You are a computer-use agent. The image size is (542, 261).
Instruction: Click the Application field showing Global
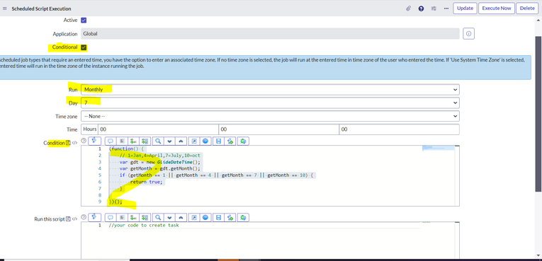point(270,34)
